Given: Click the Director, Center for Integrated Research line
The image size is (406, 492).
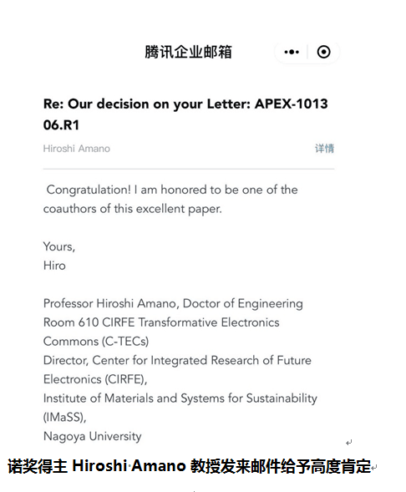Looking at the screenshot, I should point(177,360).
